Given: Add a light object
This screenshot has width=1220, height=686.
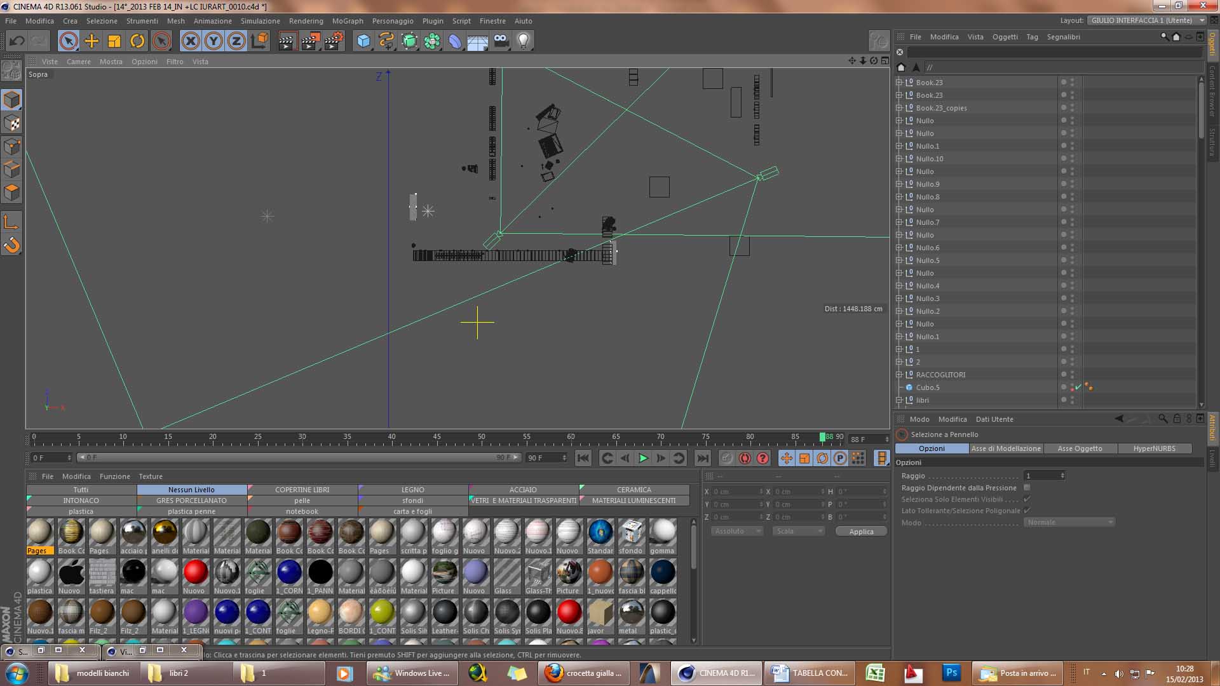Looking at the screenshot, I should 523,41.
